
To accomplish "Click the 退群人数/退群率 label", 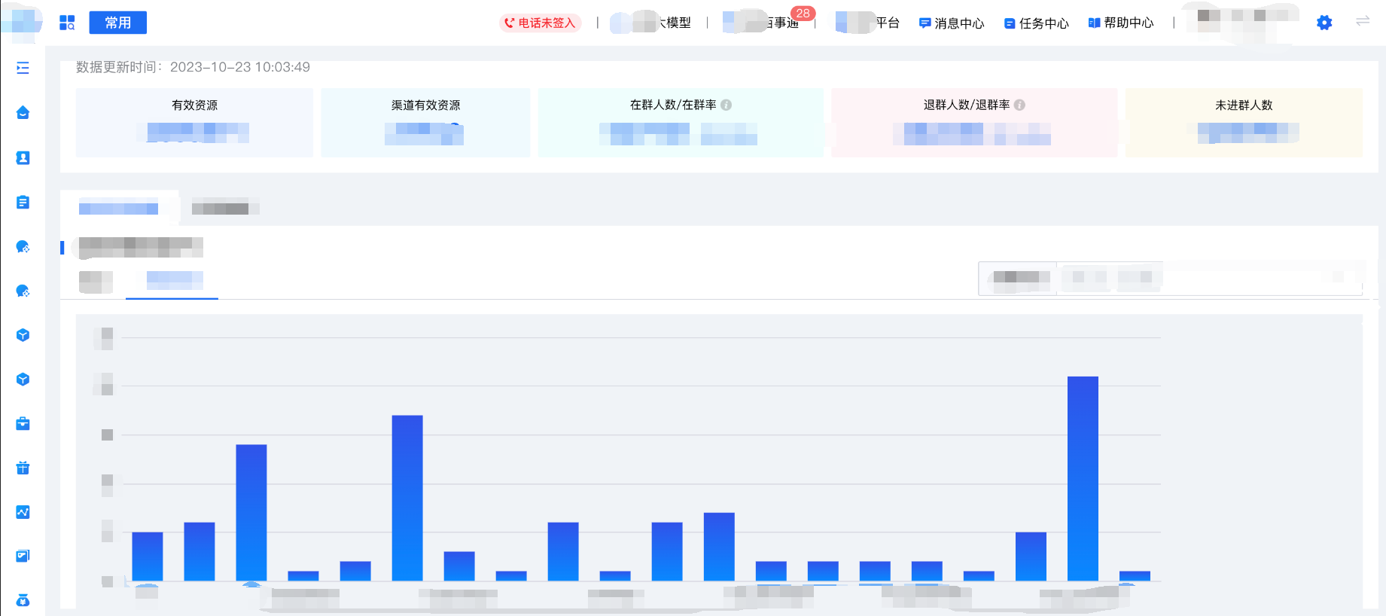I will pyautogui.click(x=967, y=105).
